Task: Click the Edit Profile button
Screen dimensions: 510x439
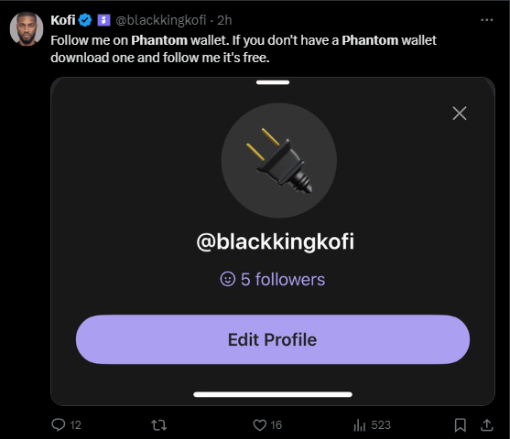Action: tap(273, 339)
